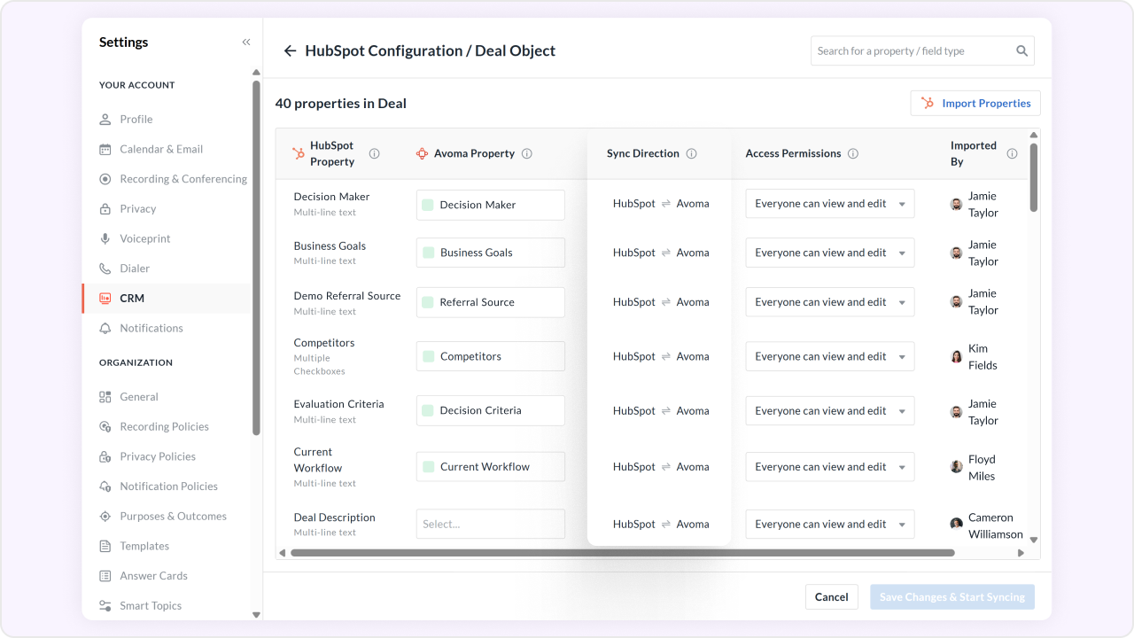Click the Dialer phone icon
The width and height of the screenshot is (1134, 638).
click(105, 268)
